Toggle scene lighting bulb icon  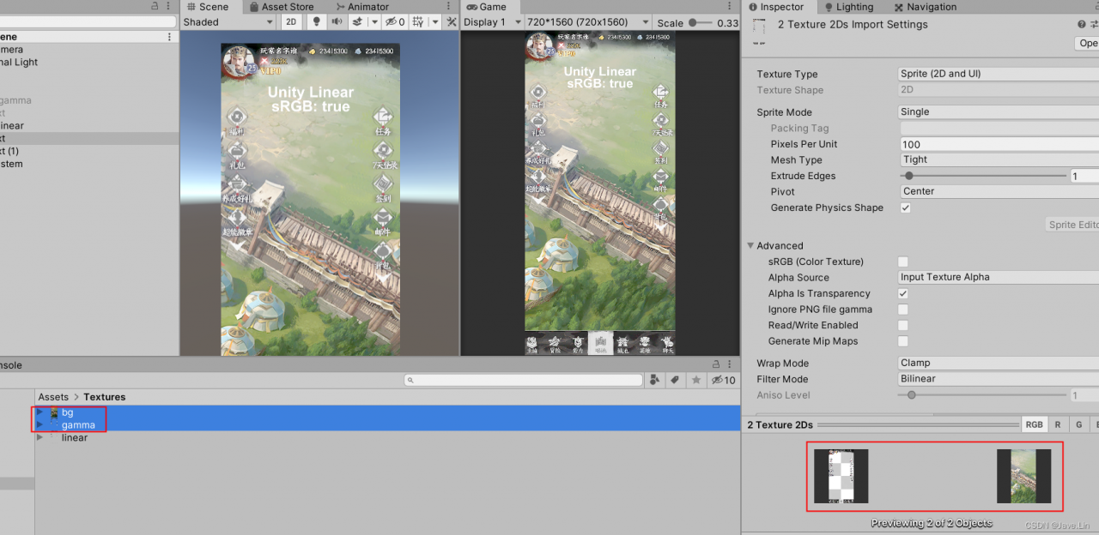(x=316, y=22)
